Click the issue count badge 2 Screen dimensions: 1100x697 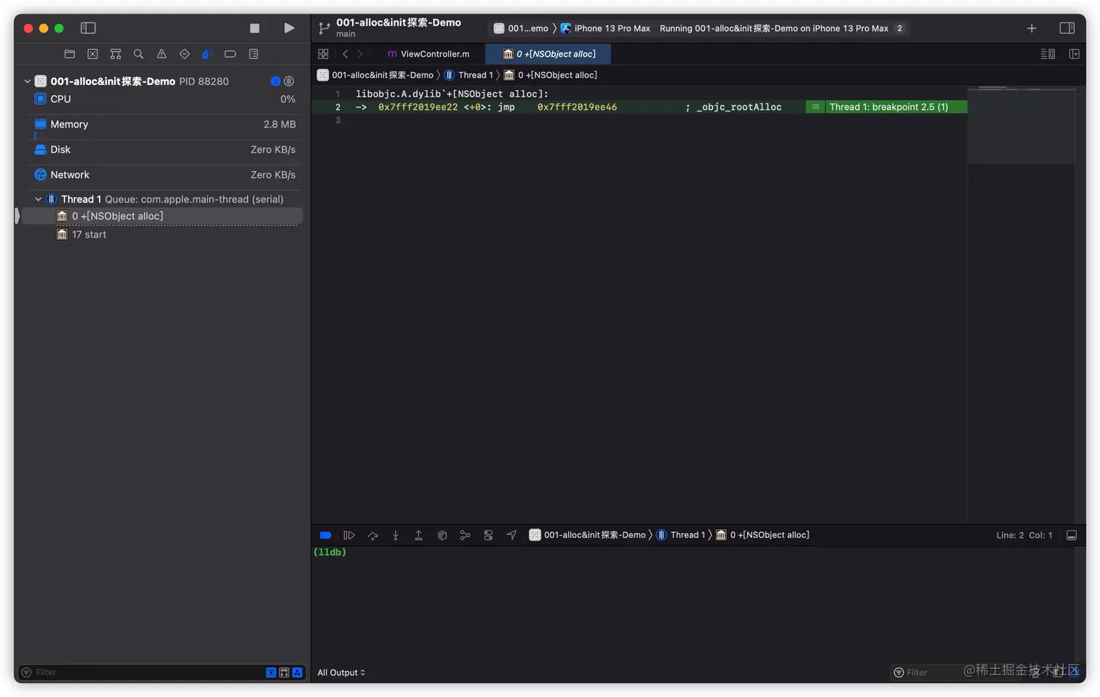(900, 28)
